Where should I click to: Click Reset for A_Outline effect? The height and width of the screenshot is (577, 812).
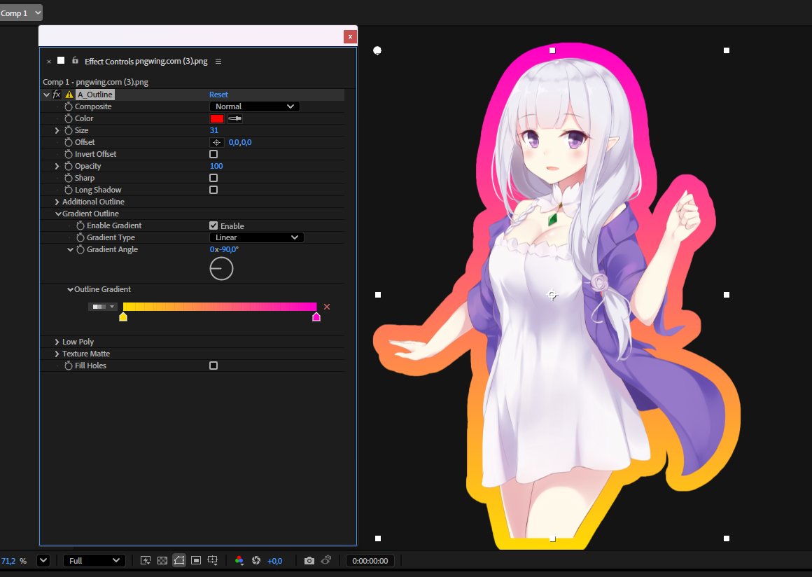click(218, 95)
